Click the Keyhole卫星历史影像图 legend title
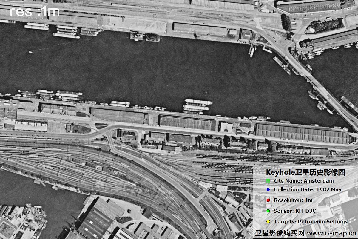This screenshot has width=358, height=239. (x=305, y=172)
